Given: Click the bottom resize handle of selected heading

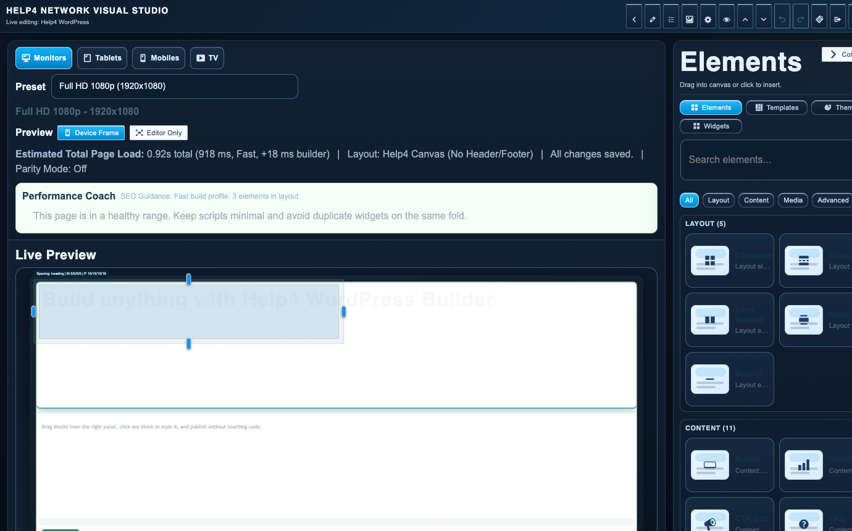Looking at the screenshot, I should coord(189,344).
